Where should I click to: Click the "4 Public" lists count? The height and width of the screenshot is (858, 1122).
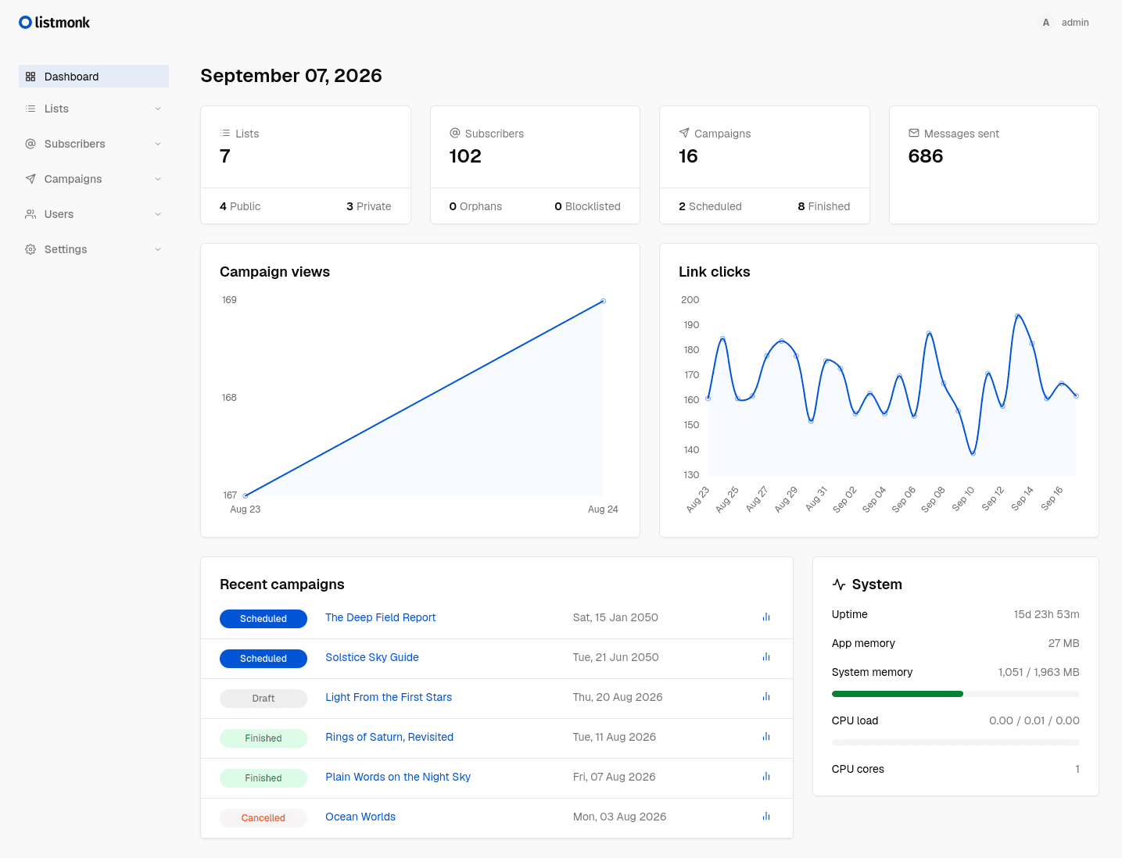coord(240,206)
